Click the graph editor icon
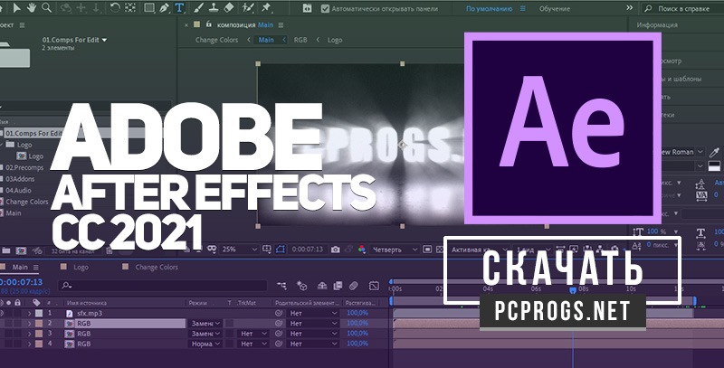This screenshot has width=724, height=368. [374, 286]
